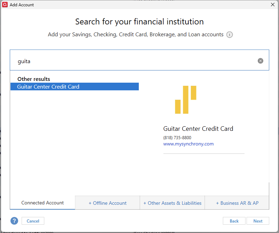Image resolution: width=279 pixels, height=233 pixels.
Task: Open the www.mysynchrony.com link
Action: [188, 144]
